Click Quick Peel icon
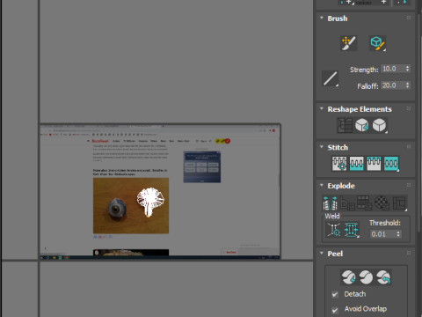 tap(349, 277)
